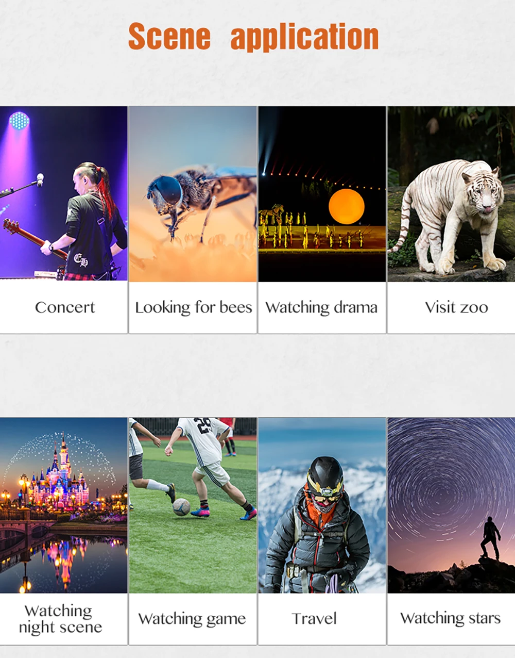This screenshot has height=658, width=515.
Task: Select the insect close-up photo
Action: coord(193,194)
